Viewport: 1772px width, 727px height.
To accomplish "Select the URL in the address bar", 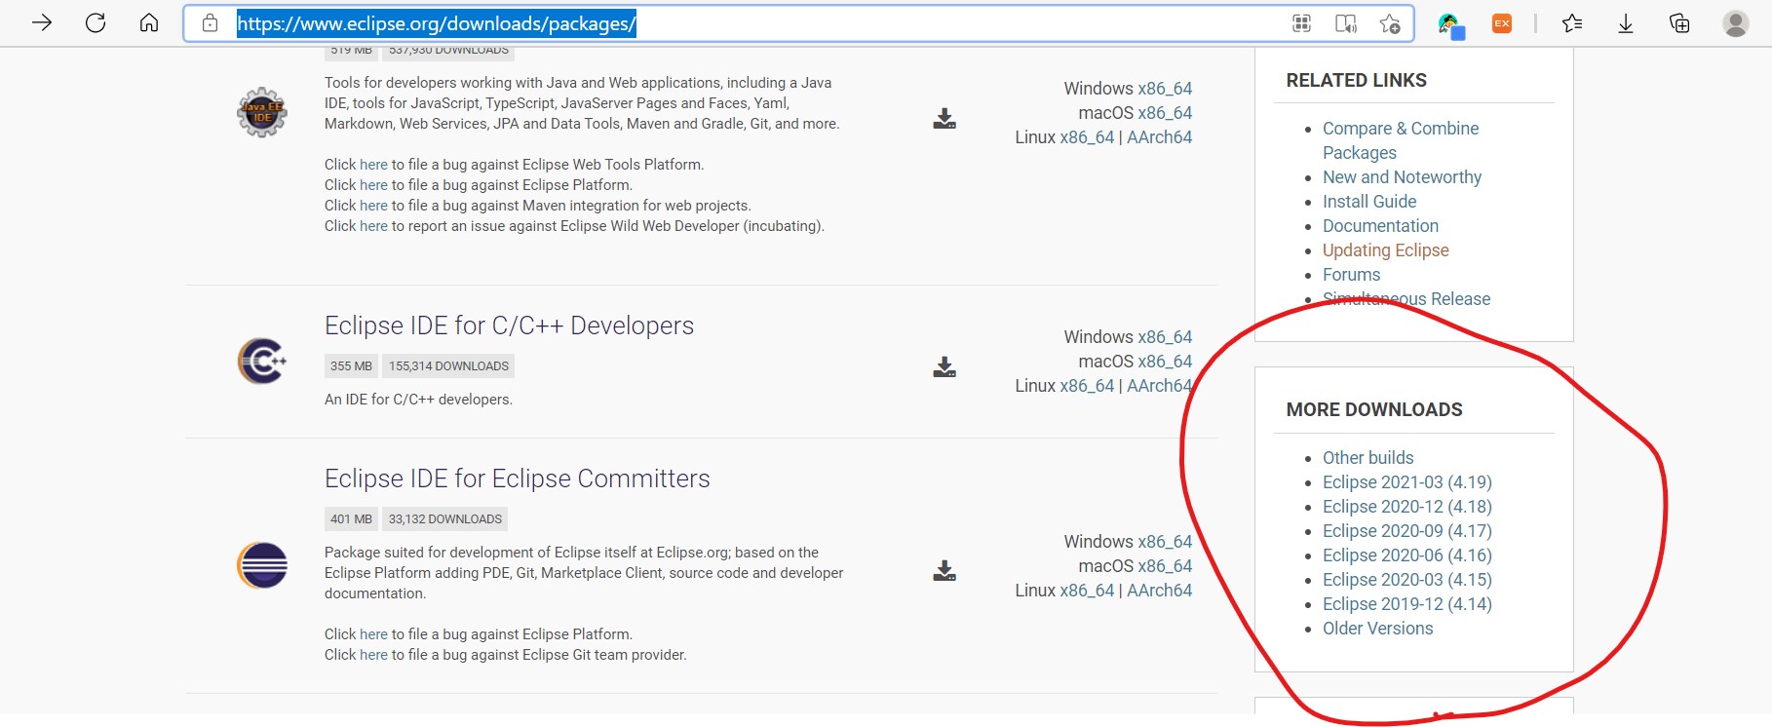I will [x=437, y=23].
